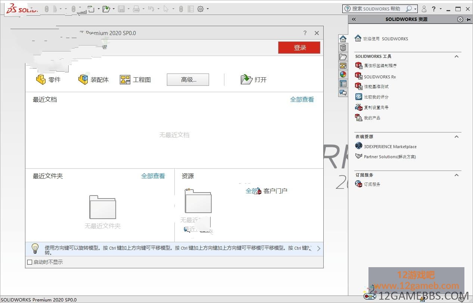473x303 pixels.
Task: Open the SOLIDWORKS Forum chat bubbles tab
Action: (343, 93)
